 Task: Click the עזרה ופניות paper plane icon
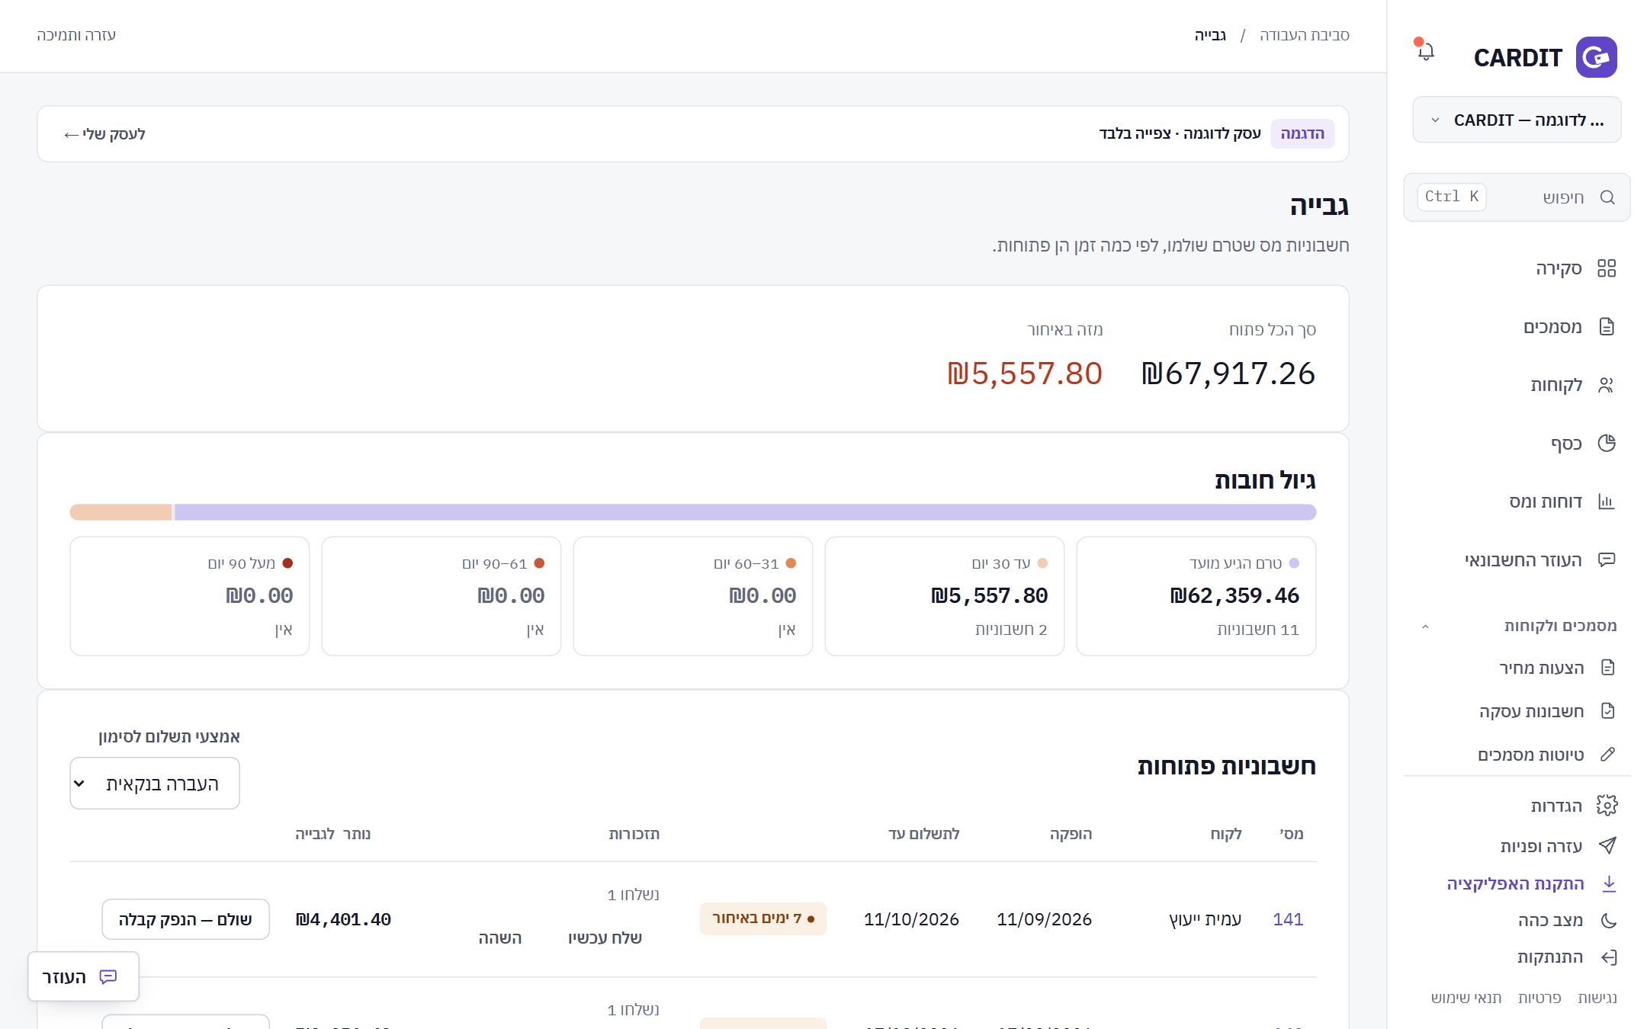(x=1607, y=845)
